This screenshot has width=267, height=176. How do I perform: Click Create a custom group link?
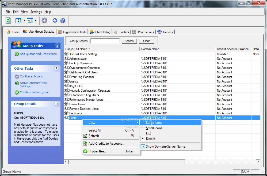35,92
